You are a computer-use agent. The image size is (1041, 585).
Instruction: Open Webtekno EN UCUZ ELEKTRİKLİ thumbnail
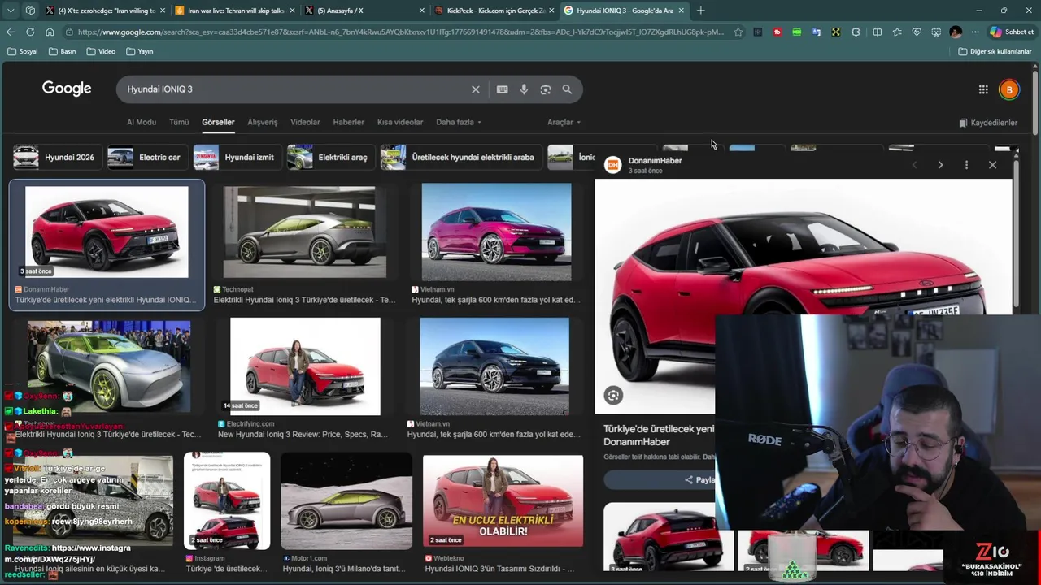(x=503, y=500)
